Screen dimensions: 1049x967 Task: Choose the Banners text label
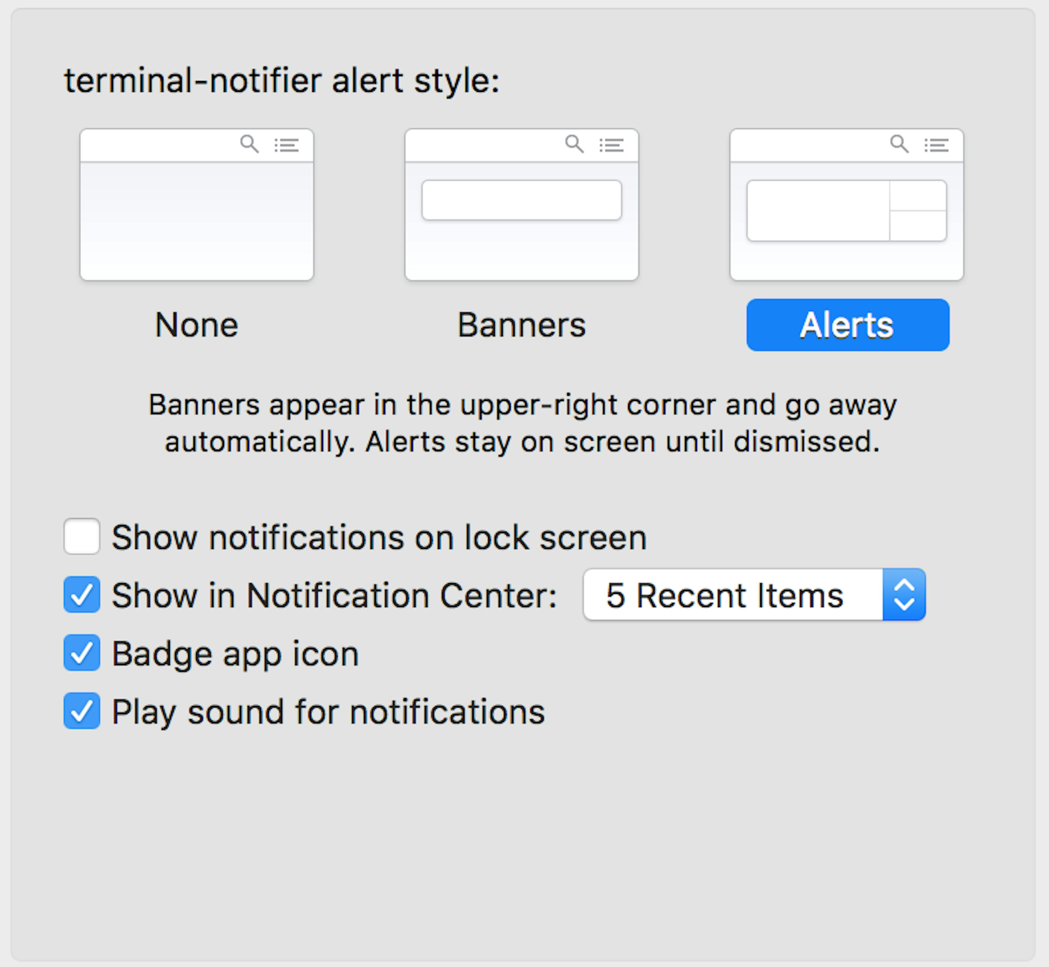(521, 325)
